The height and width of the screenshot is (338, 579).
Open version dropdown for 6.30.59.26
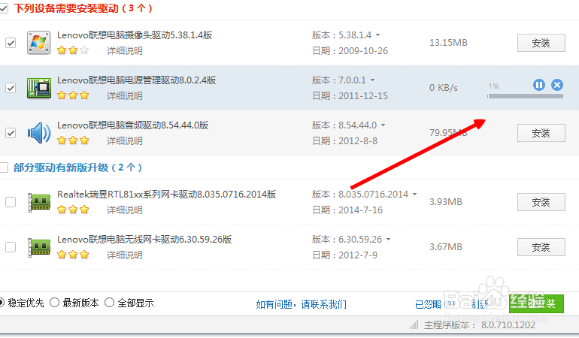pos(388,239)
